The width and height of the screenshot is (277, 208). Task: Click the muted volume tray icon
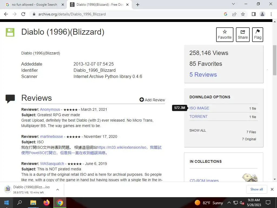point(242,203)
